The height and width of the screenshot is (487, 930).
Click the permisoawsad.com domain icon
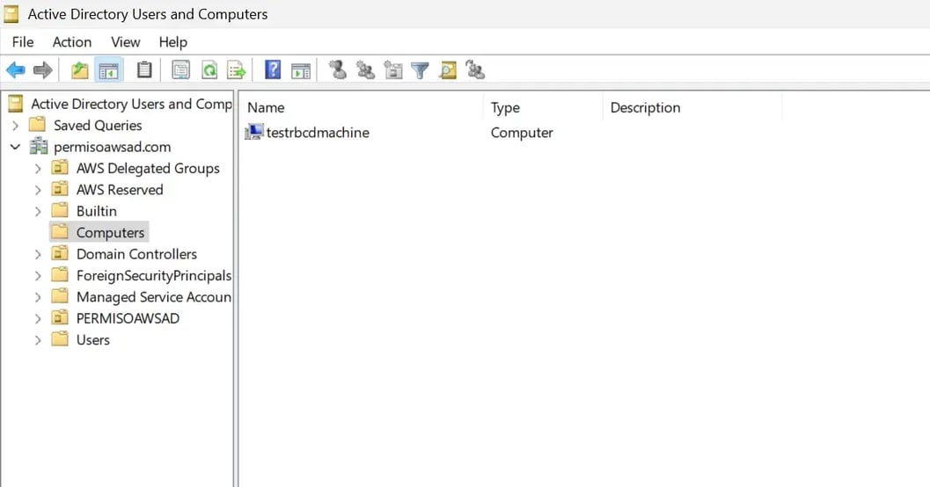[39, 146]
